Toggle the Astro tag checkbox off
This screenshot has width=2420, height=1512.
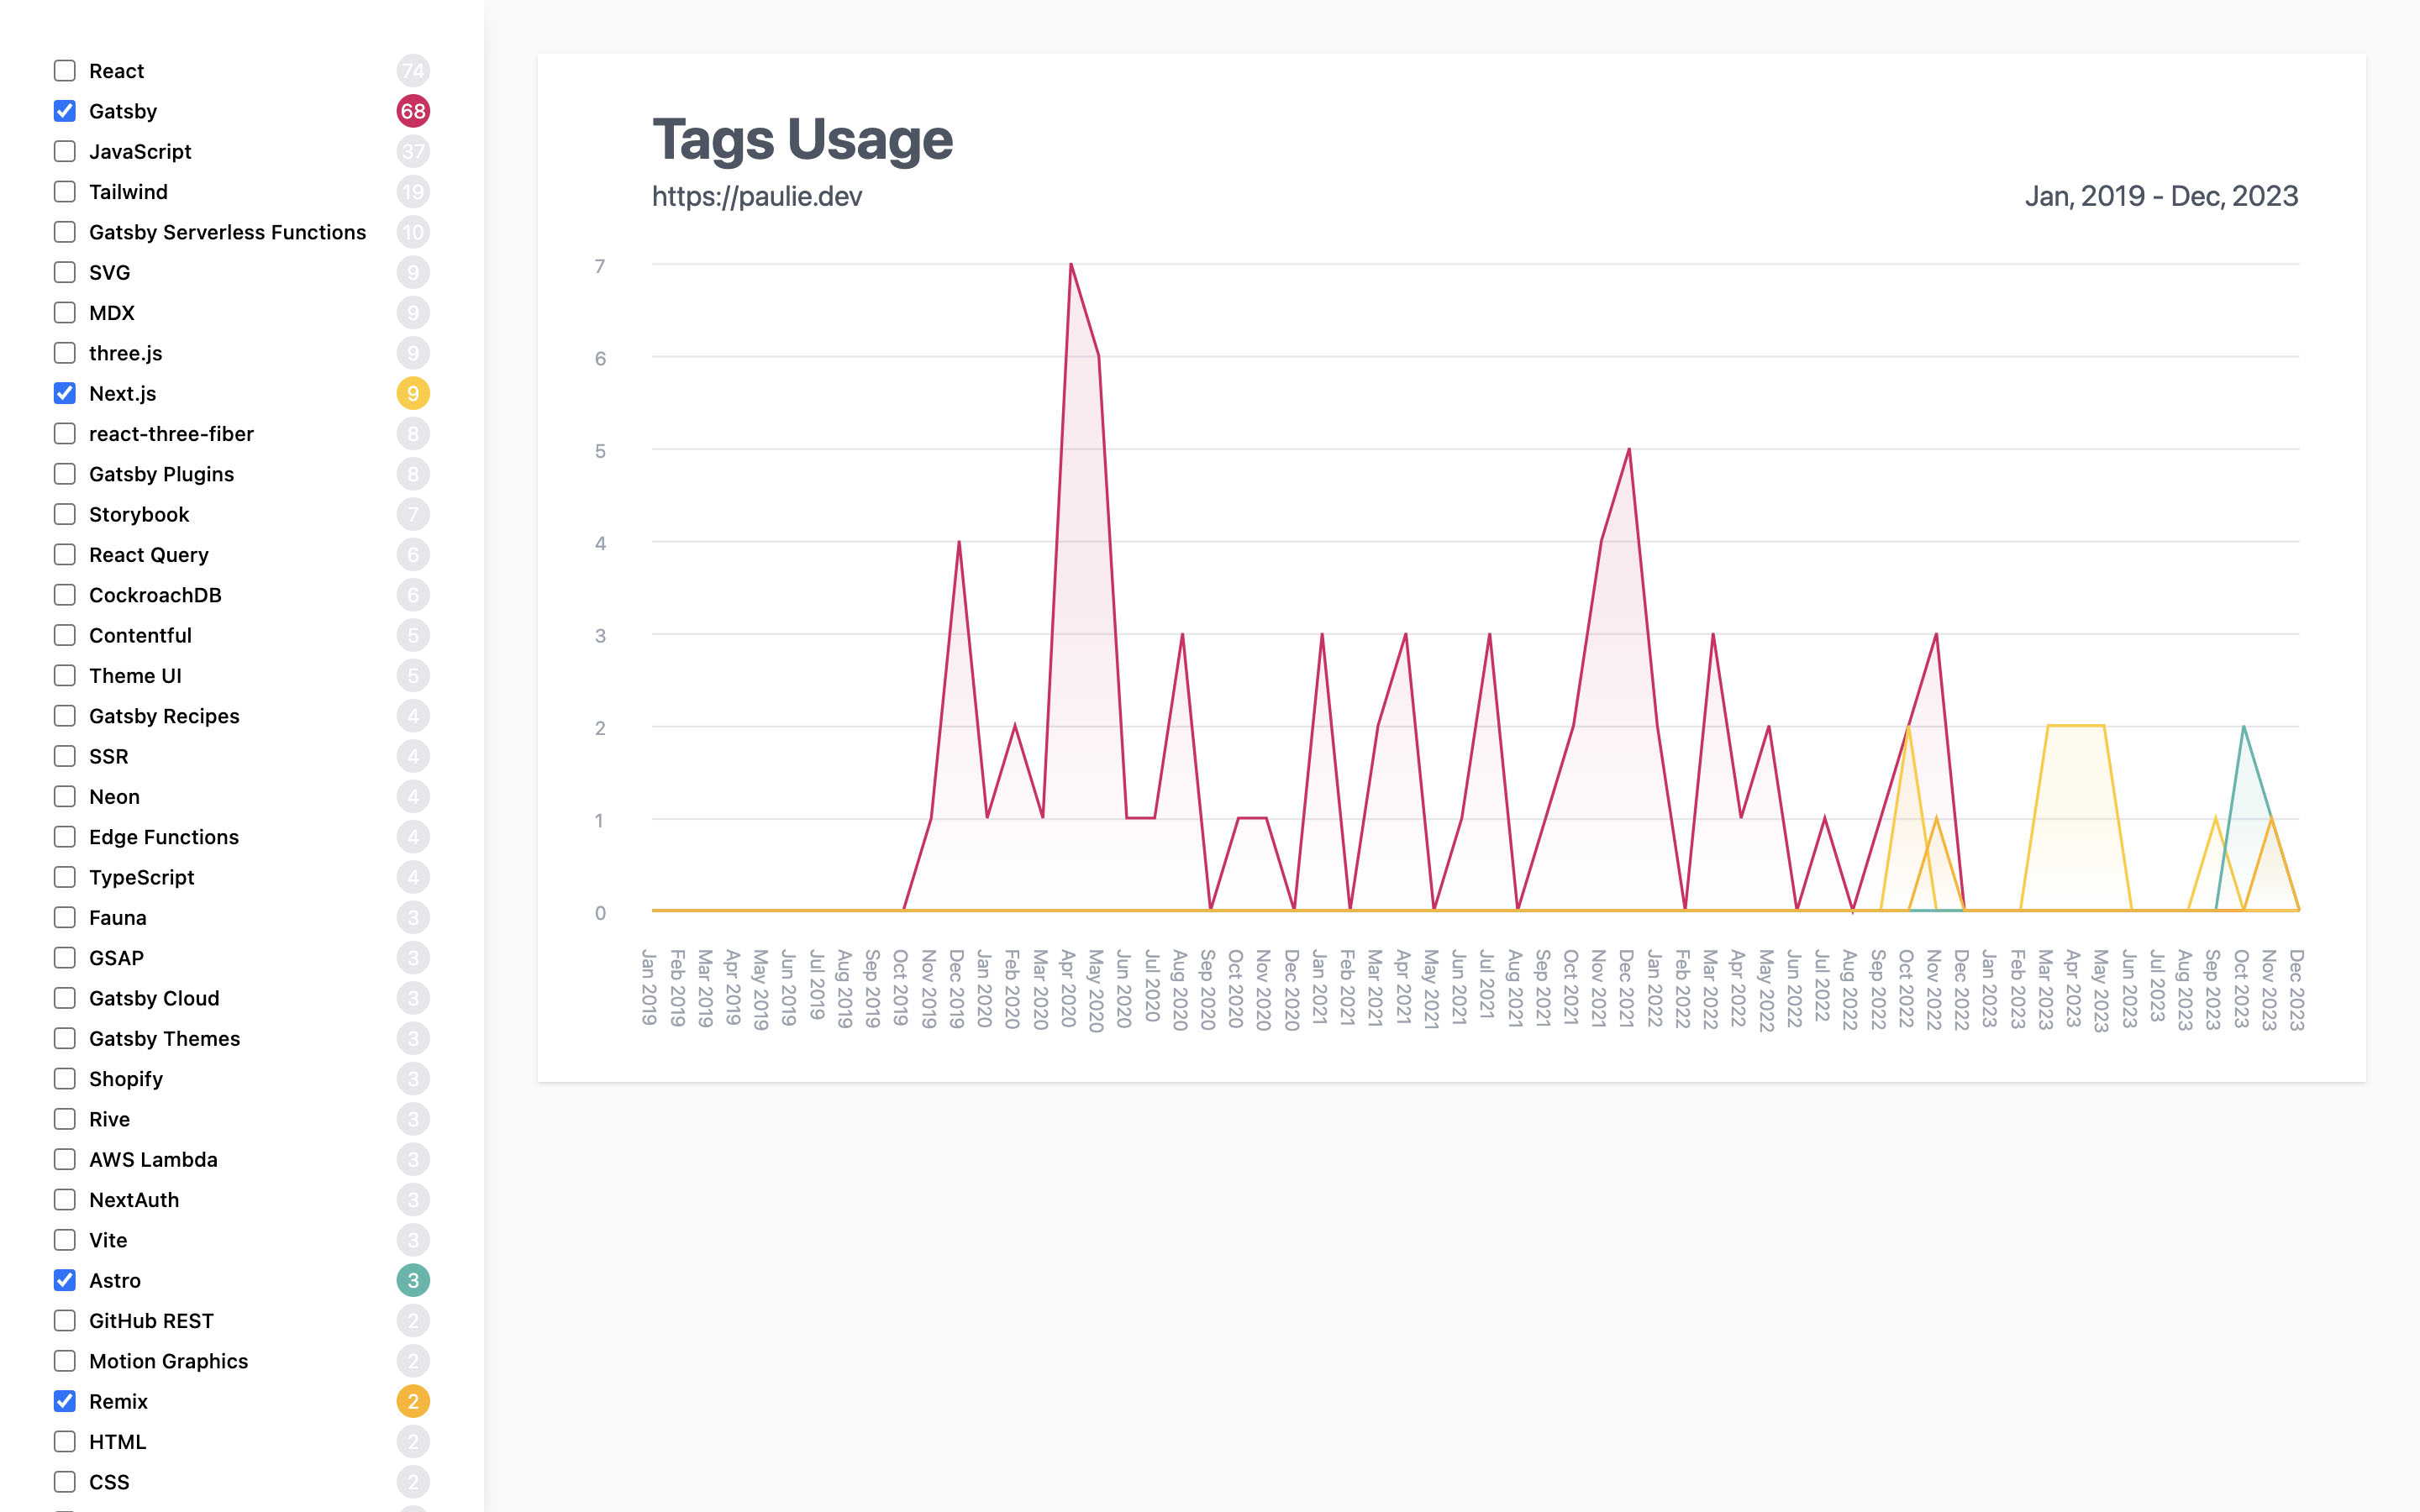click(x=65, y=1280)
